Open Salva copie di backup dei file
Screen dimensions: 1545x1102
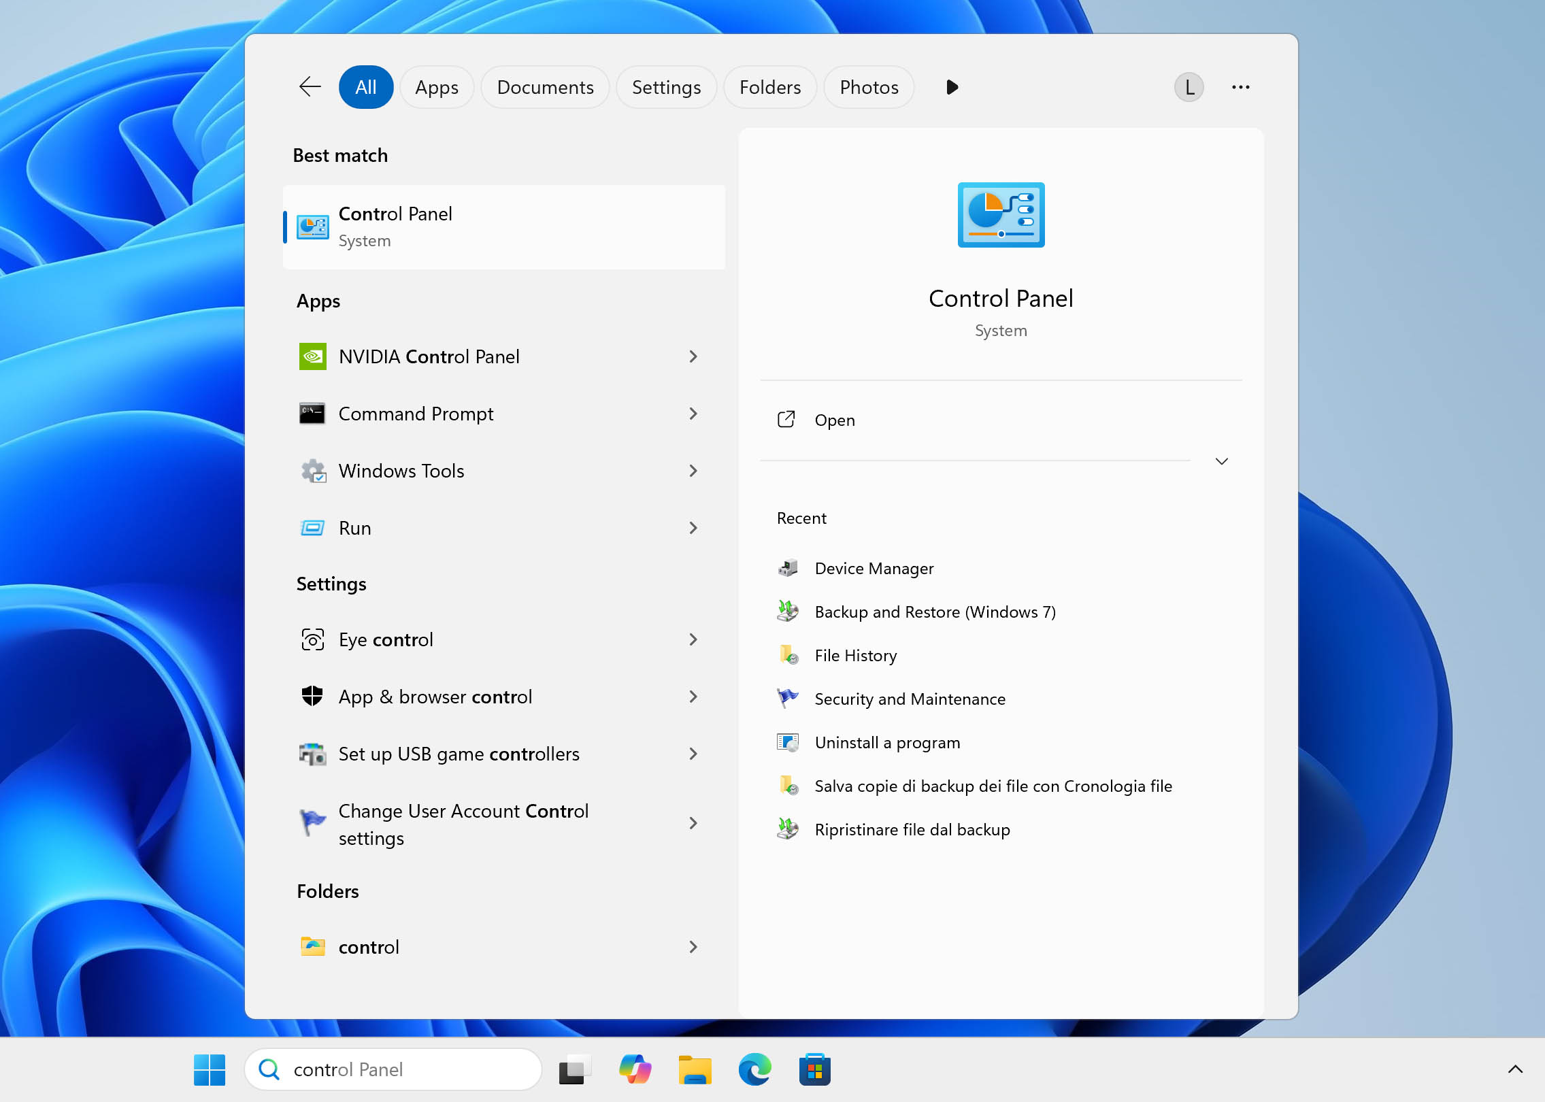tap(1001, 786)
